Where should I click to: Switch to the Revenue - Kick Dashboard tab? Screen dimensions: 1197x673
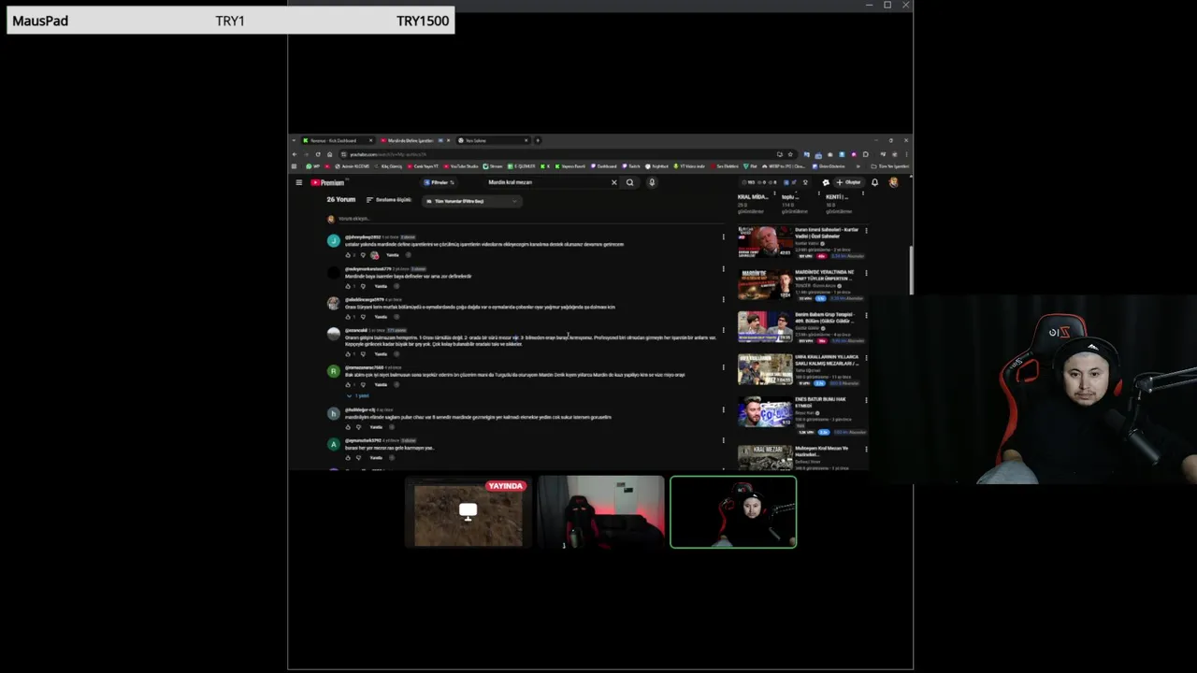coord(337,140)
